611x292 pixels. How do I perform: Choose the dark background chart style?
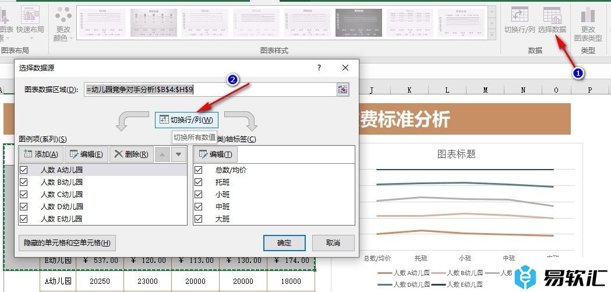[359, 23]
